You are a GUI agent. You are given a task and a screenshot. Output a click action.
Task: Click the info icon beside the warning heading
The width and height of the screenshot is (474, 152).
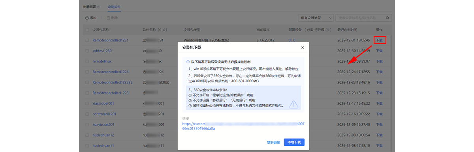[x=188, y=62]
